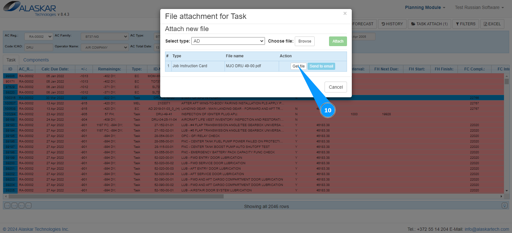Switch to the Components tab
Viewport: 512px width, 233px height.
click(x=36, y=60)
